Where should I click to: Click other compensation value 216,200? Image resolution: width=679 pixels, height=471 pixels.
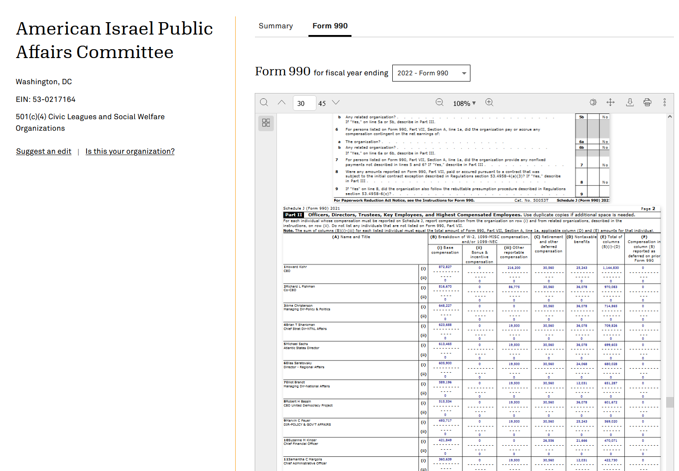[x=514, y=268]
